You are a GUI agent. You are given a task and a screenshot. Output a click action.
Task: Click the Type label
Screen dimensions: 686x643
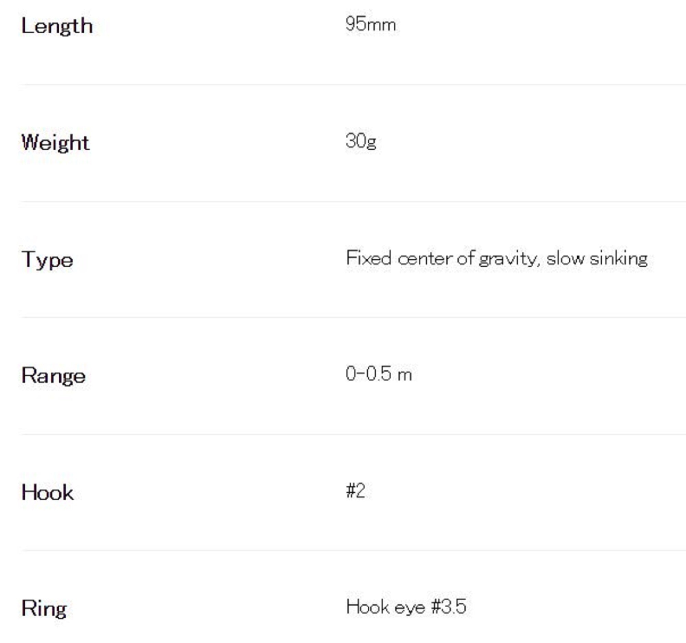click(47, 259)
